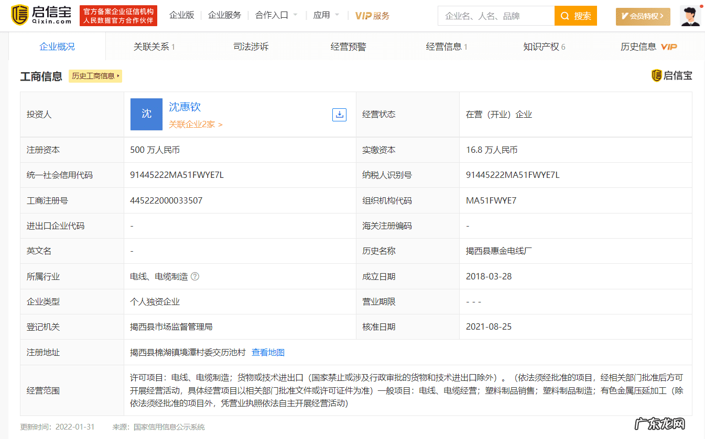Viewport: 705px width, 439px height.
Task: Select the 经营预警 tab
Action: click(x=349, y=46)
